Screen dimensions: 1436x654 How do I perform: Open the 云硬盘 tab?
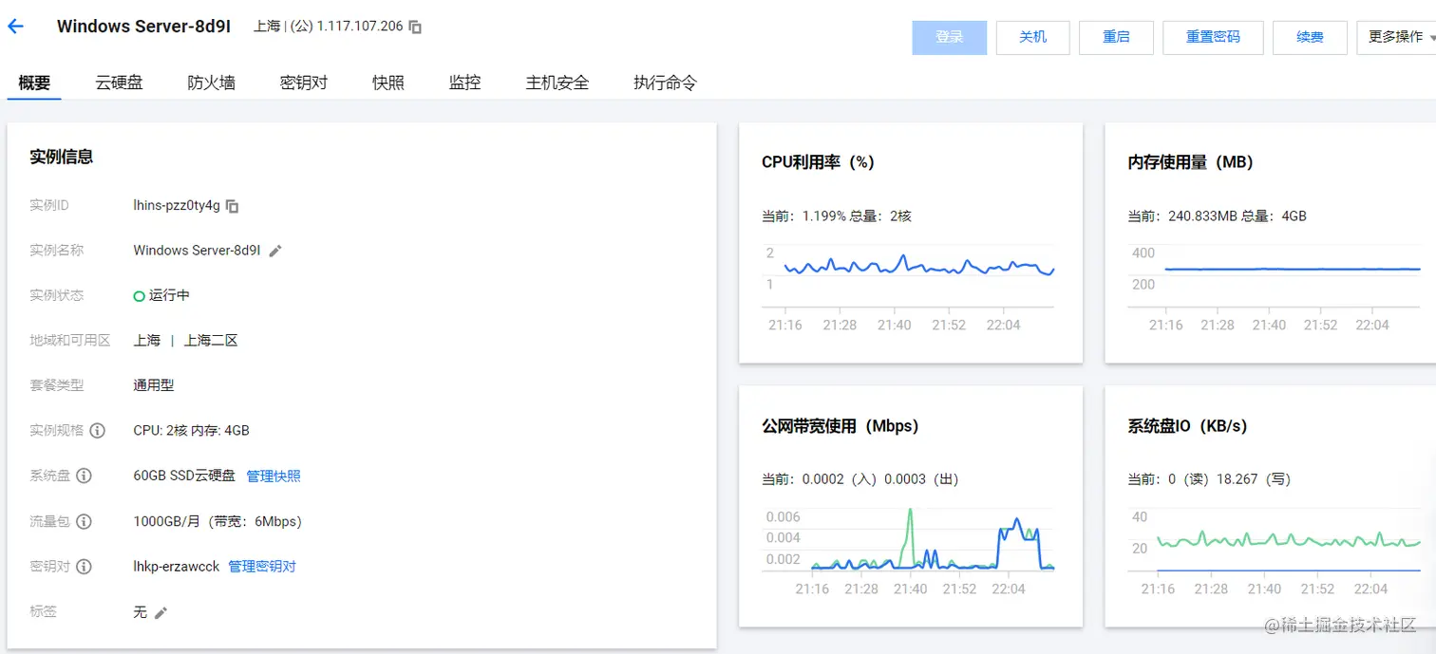[119, 83]
